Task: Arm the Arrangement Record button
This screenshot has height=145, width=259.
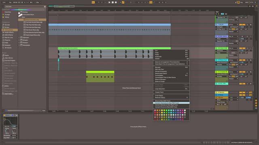Action: coord(116,2)
